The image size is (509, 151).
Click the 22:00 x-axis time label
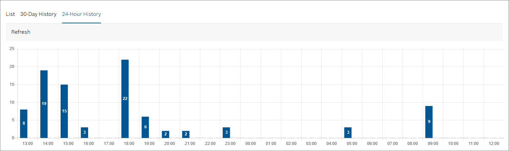[210, 144]
